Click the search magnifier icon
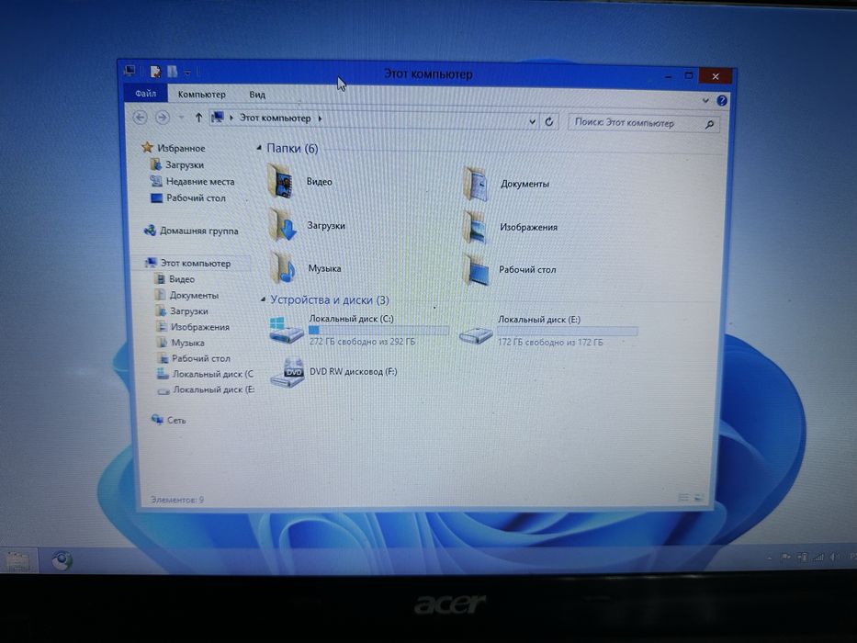857x643 pixels. click(x=709, y=125)
